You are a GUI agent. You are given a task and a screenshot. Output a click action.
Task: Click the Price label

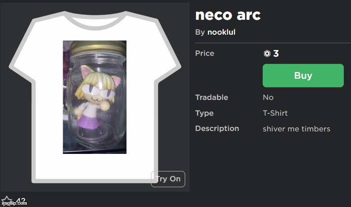205,54
